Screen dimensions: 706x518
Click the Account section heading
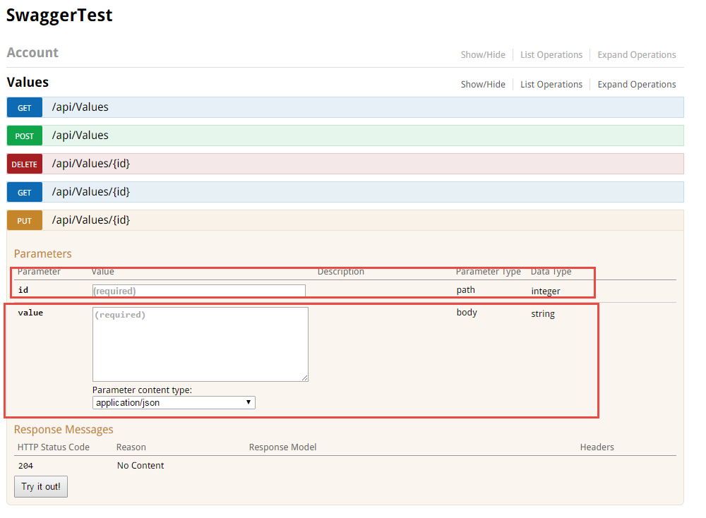click(32, 53)
